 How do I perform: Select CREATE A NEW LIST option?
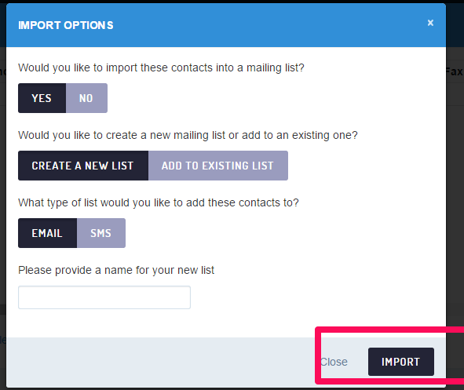click(83, 166)
